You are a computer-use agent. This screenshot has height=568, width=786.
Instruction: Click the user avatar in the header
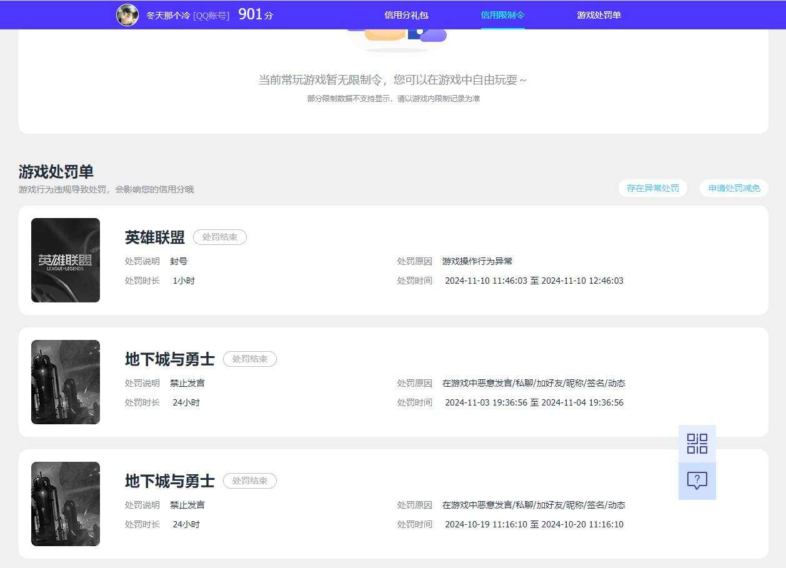coord(127,15)
